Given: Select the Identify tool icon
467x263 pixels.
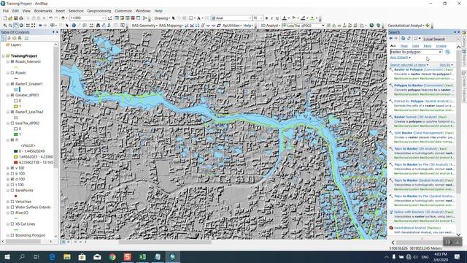Looking at the screenshot, I should [74, 26].
